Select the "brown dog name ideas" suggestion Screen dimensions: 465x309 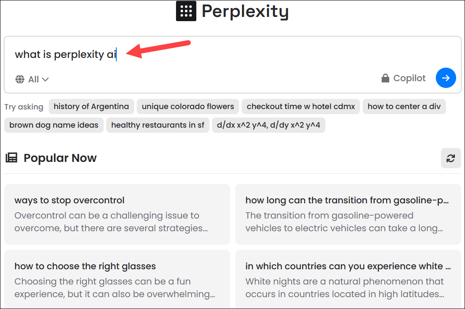53,125
